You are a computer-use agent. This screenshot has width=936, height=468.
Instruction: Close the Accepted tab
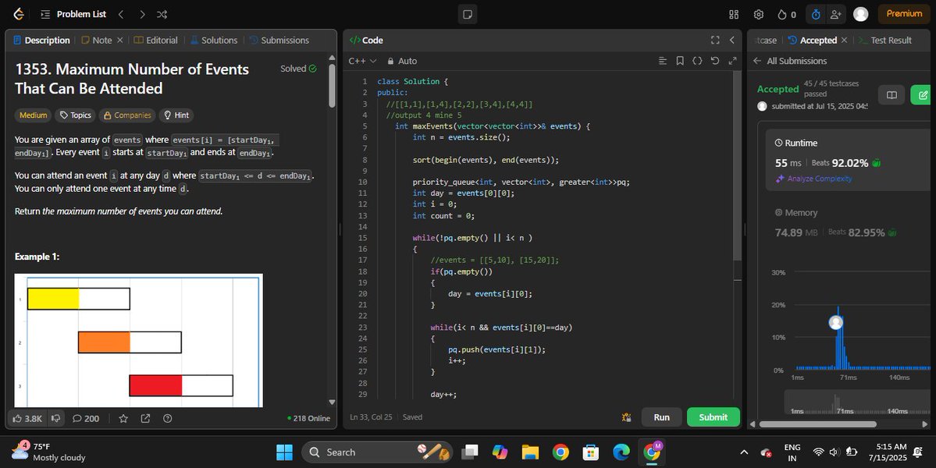click(844, 40)
